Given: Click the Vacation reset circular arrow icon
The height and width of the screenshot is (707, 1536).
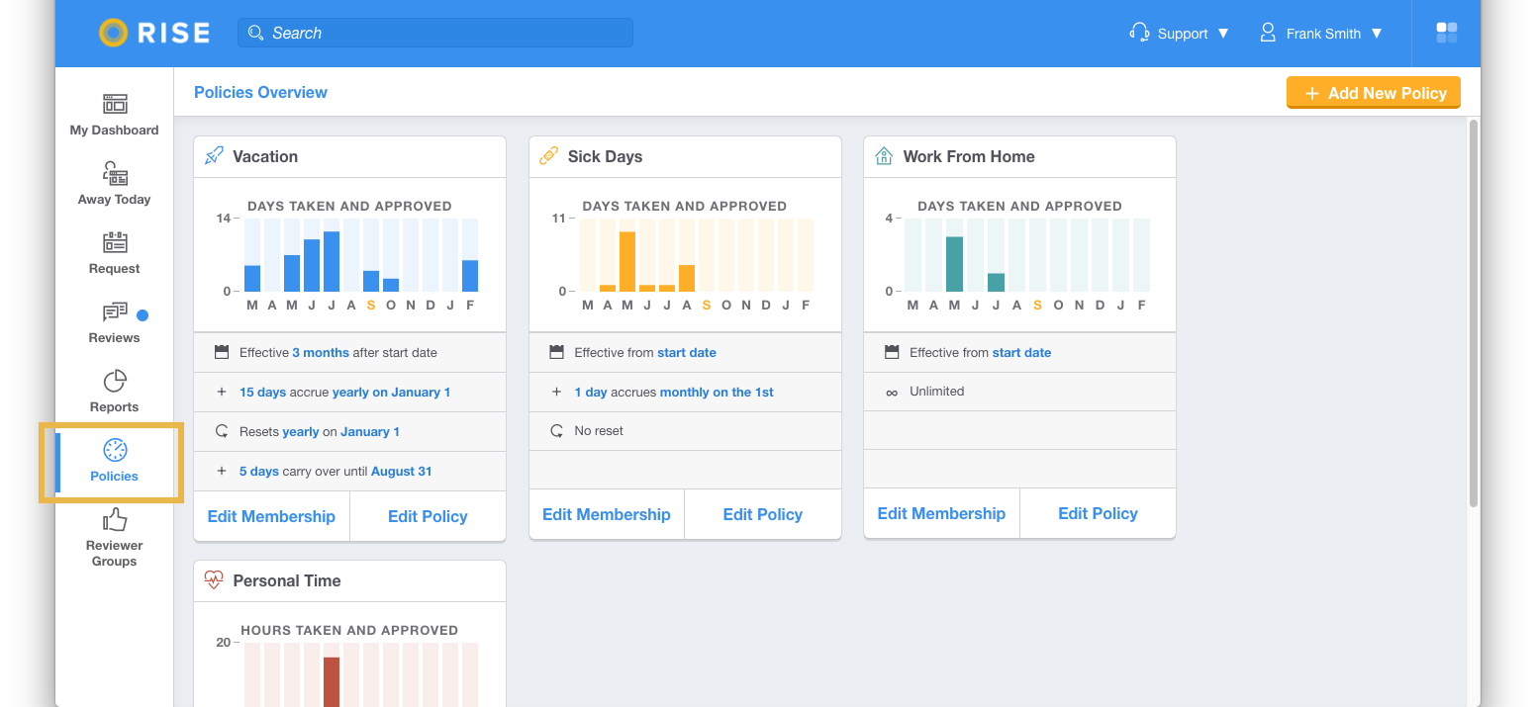Looking at the screenshot, I should pos(222,431).
